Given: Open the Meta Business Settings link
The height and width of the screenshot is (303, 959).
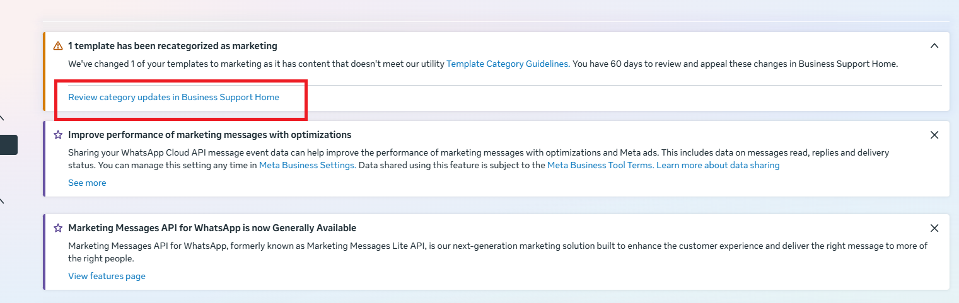Looking at the screenshot, I should click(x=307, y=165).
